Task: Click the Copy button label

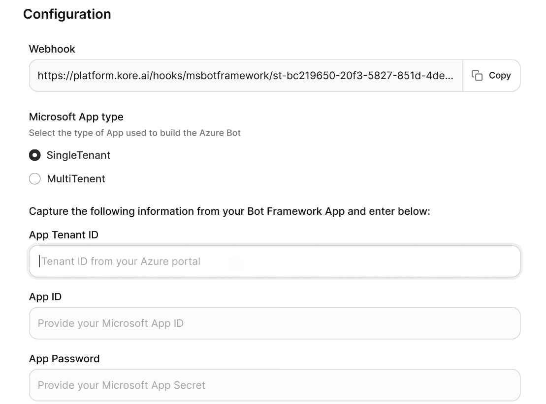Action: [500, 76]
